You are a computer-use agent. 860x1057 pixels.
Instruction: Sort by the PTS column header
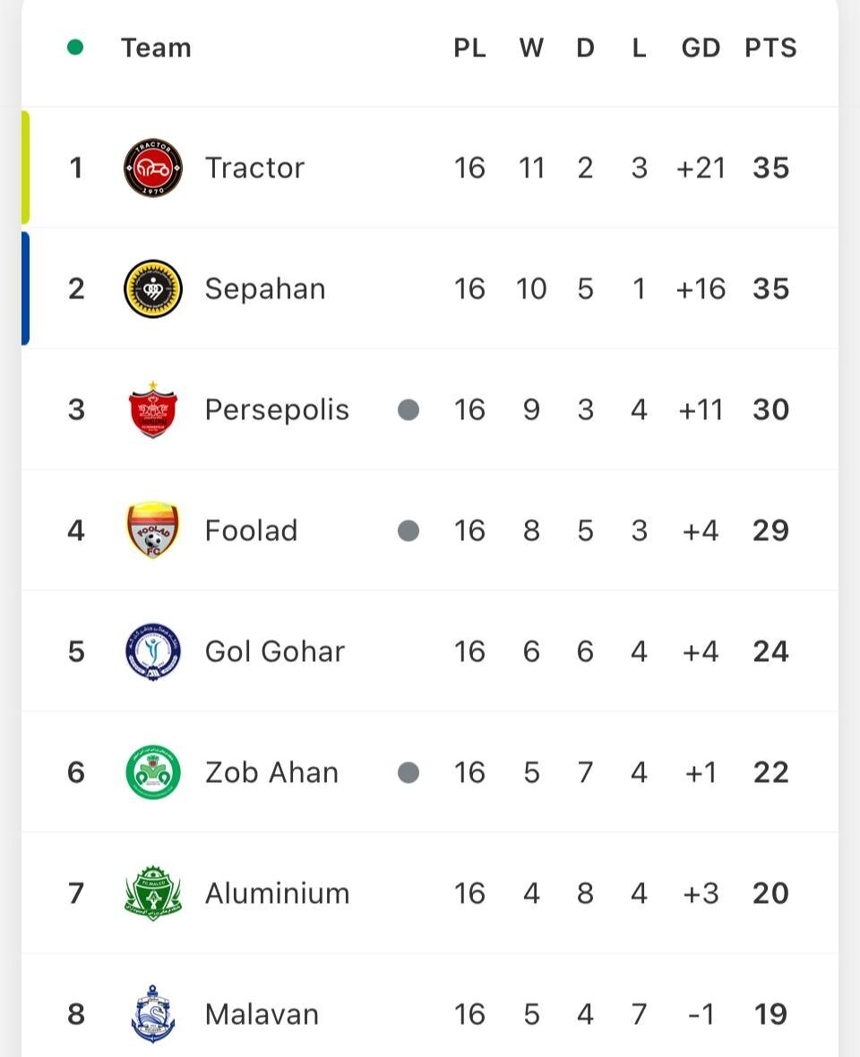click(x=770, y=48)
